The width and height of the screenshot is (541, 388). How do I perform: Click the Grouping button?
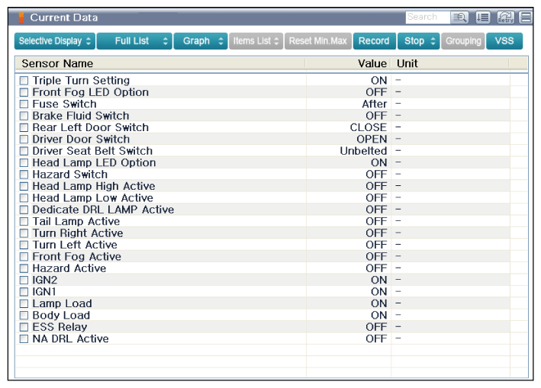point(463,41)
